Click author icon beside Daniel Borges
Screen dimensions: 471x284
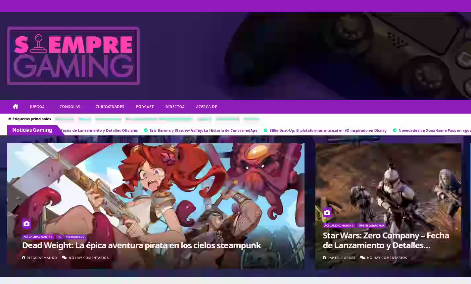pyautogui.click(x=324, y=258)
